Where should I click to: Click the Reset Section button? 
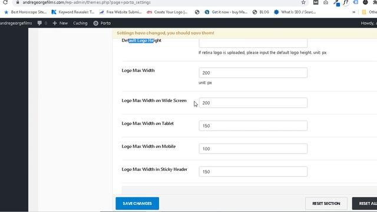click(x=326, y=203)
